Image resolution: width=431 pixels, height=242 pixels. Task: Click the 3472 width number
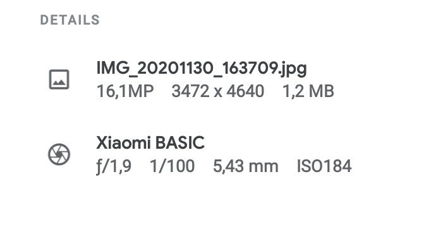(x=190, y=91)
